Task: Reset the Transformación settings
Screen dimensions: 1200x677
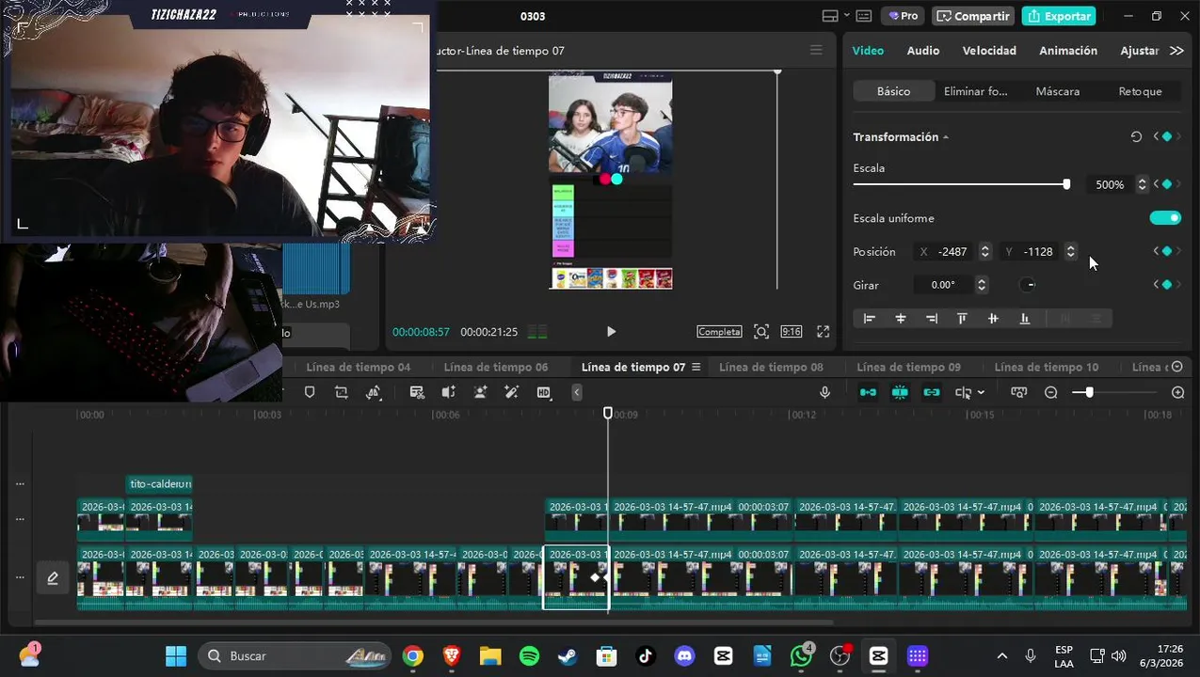Action: tap(1136, 136)
